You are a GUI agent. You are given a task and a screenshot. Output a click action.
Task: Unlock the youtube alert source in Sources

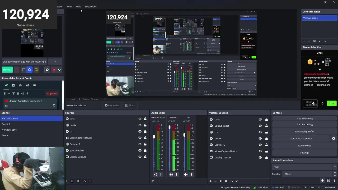pyautogui.click(x=145, y=150)
